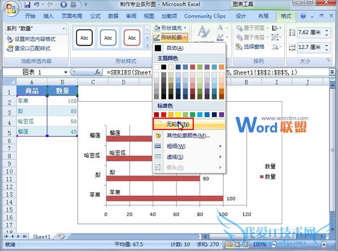The height and width of the screenshot is (251, 338).
Task: Apply the red outlined Abc shape style
Action: 132,38
